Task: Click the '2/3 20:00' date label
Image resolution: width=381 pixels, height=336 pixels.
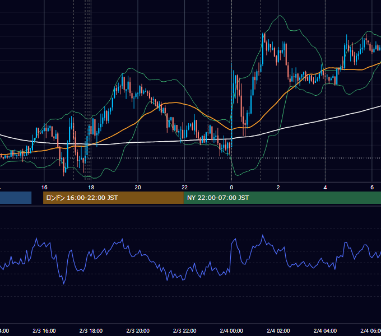Action: [x=138, y=330]
